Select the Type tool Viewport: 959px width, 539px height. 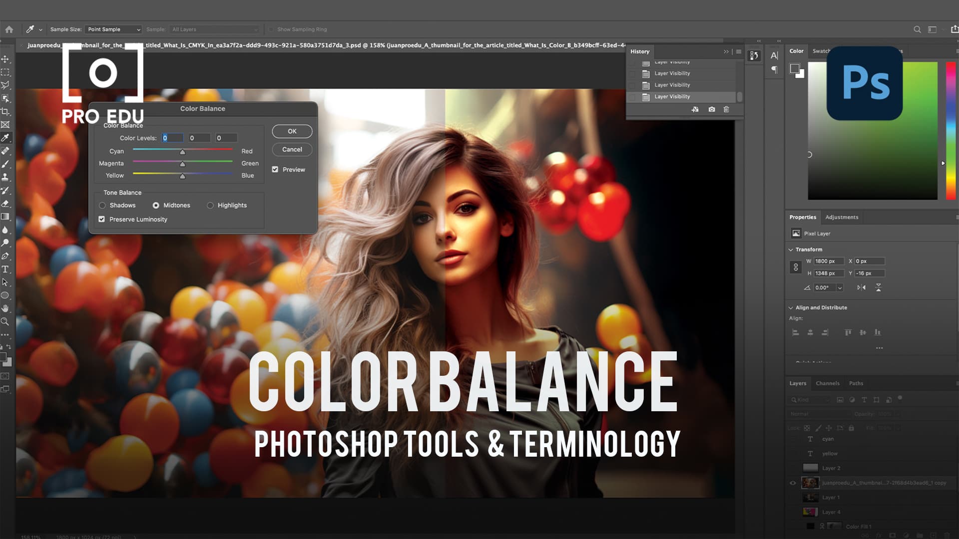(x=6, y=269)
